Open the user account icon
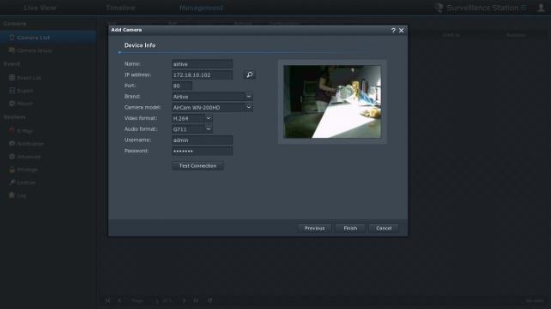 (541, 8)
